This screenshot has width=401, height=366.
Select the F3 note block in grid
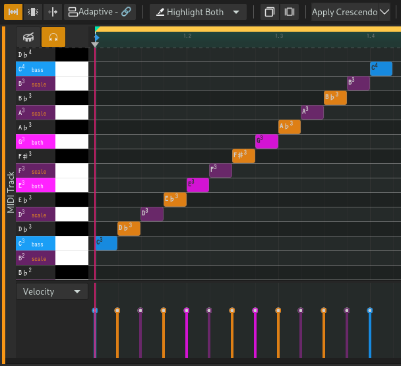[220, 170]
